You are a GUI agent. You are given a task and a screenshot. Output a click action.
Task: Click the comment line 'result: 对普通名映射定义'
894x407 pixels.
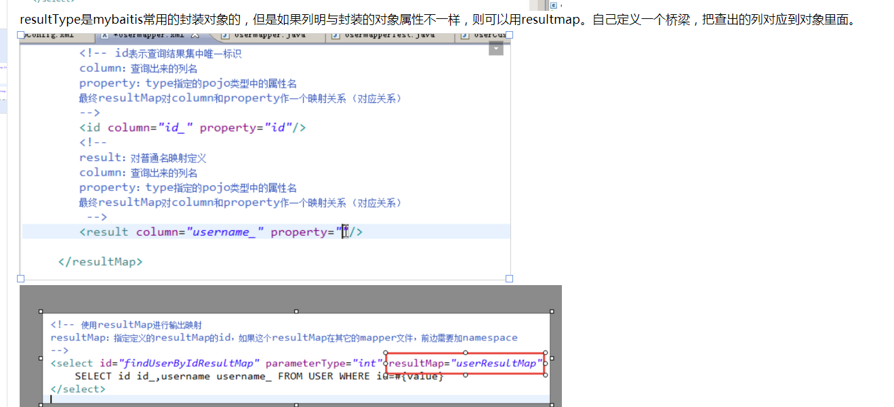click(x=142, y=158)
